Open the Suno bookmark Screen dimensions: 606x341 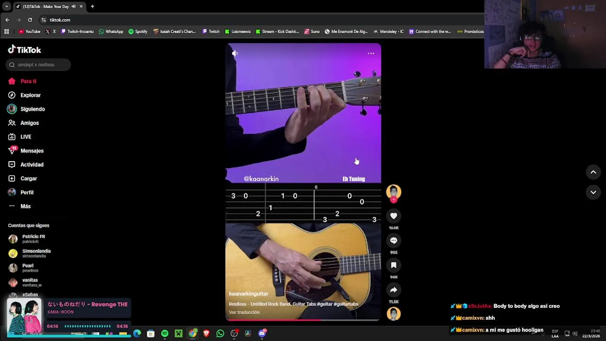coord(312,32)
